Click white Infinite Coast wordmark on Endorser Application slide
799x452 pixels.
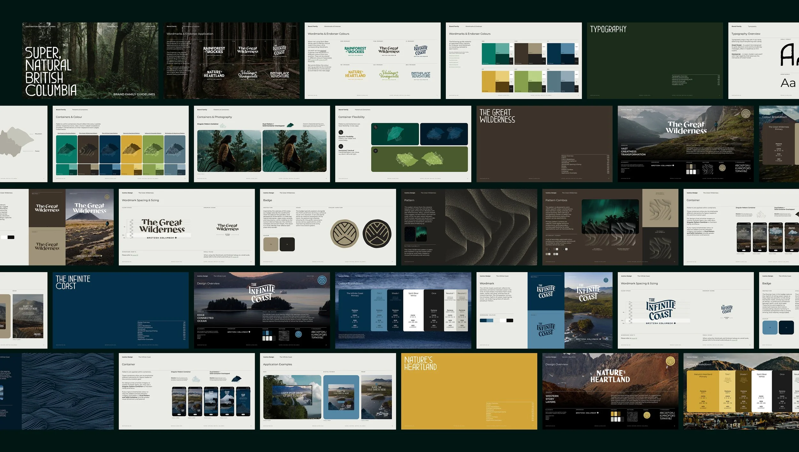click(x=280, y=50)
